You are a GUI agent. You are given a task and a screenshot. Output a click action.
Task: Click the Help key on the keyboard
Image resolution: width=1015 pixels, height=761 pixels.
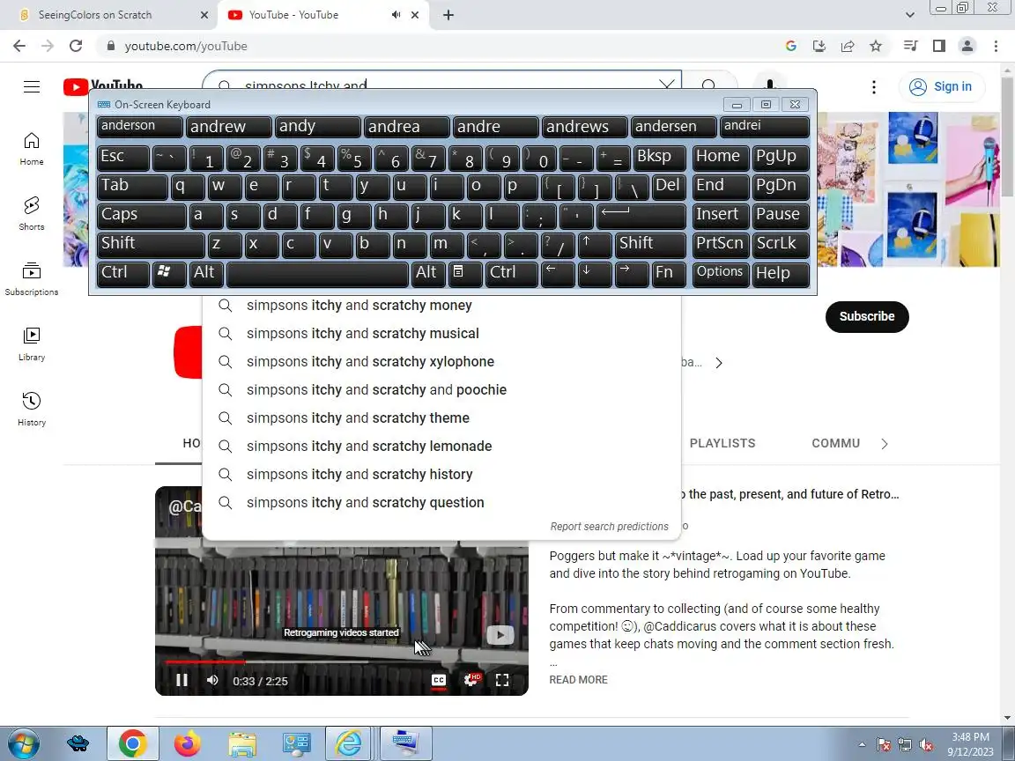coord(782,274)
